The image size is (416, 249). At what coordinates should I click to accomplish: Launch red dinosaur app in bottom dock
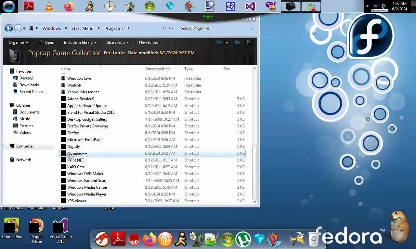[x=102, y=240]
